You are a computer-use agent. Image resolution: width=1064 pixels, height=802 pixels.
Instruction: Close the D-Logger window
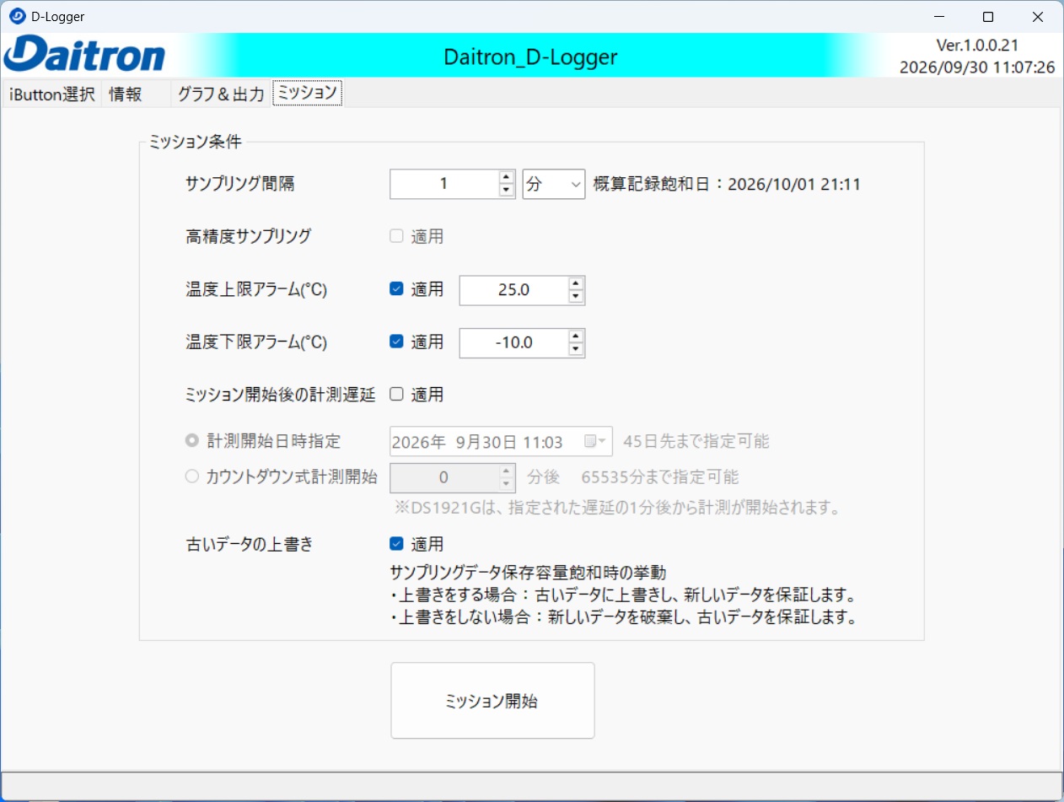(1038, 16)
